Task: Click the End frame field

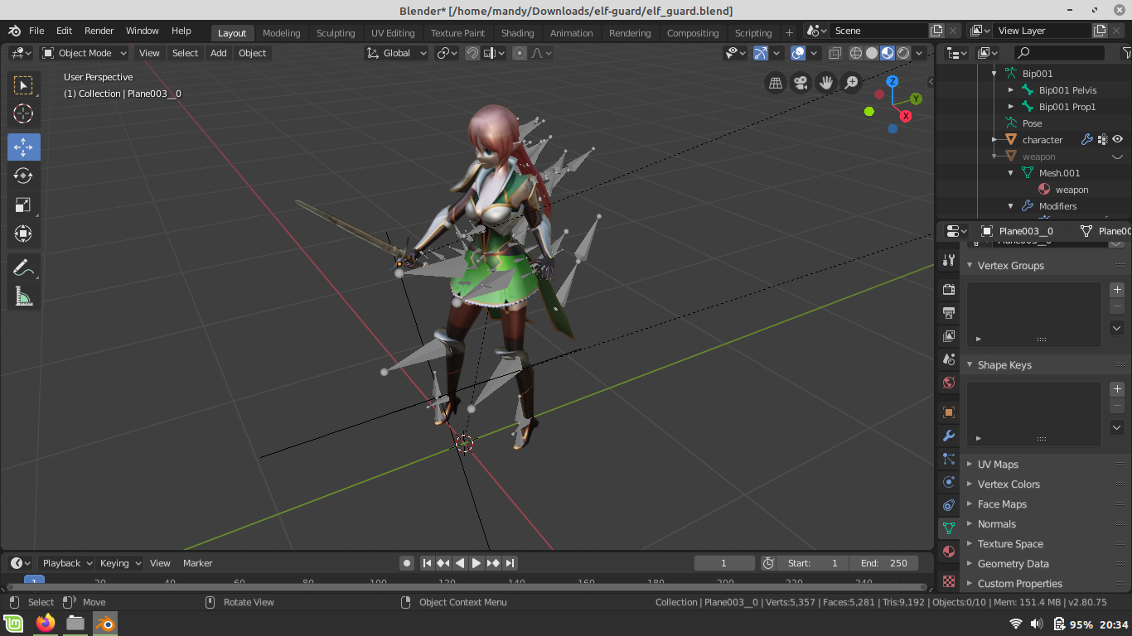Action: 883,563
